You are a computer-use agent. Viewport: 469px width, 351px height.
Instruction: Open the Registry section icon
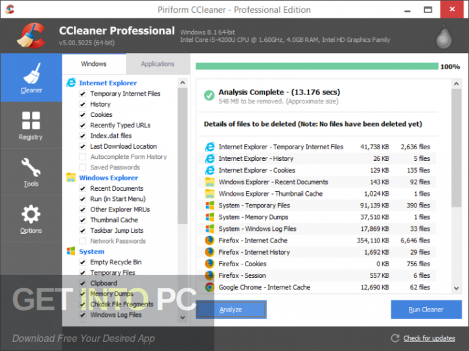tap(31, 120)
